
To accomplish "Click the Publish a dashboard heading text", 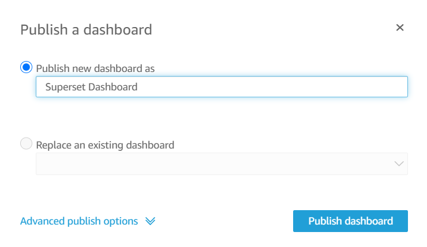I will (86, 29).
